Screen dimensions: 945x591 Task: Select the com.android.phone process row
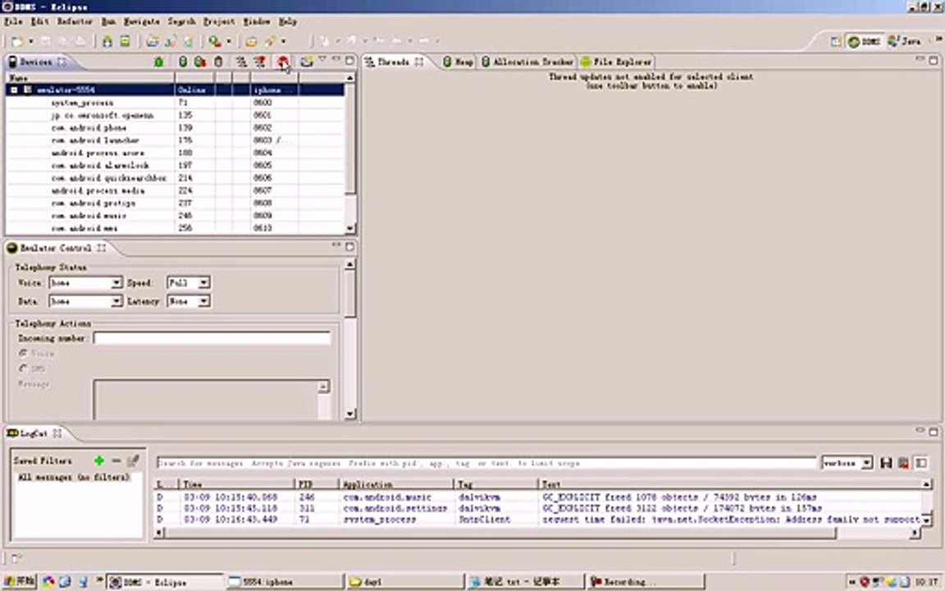[175, 128]
